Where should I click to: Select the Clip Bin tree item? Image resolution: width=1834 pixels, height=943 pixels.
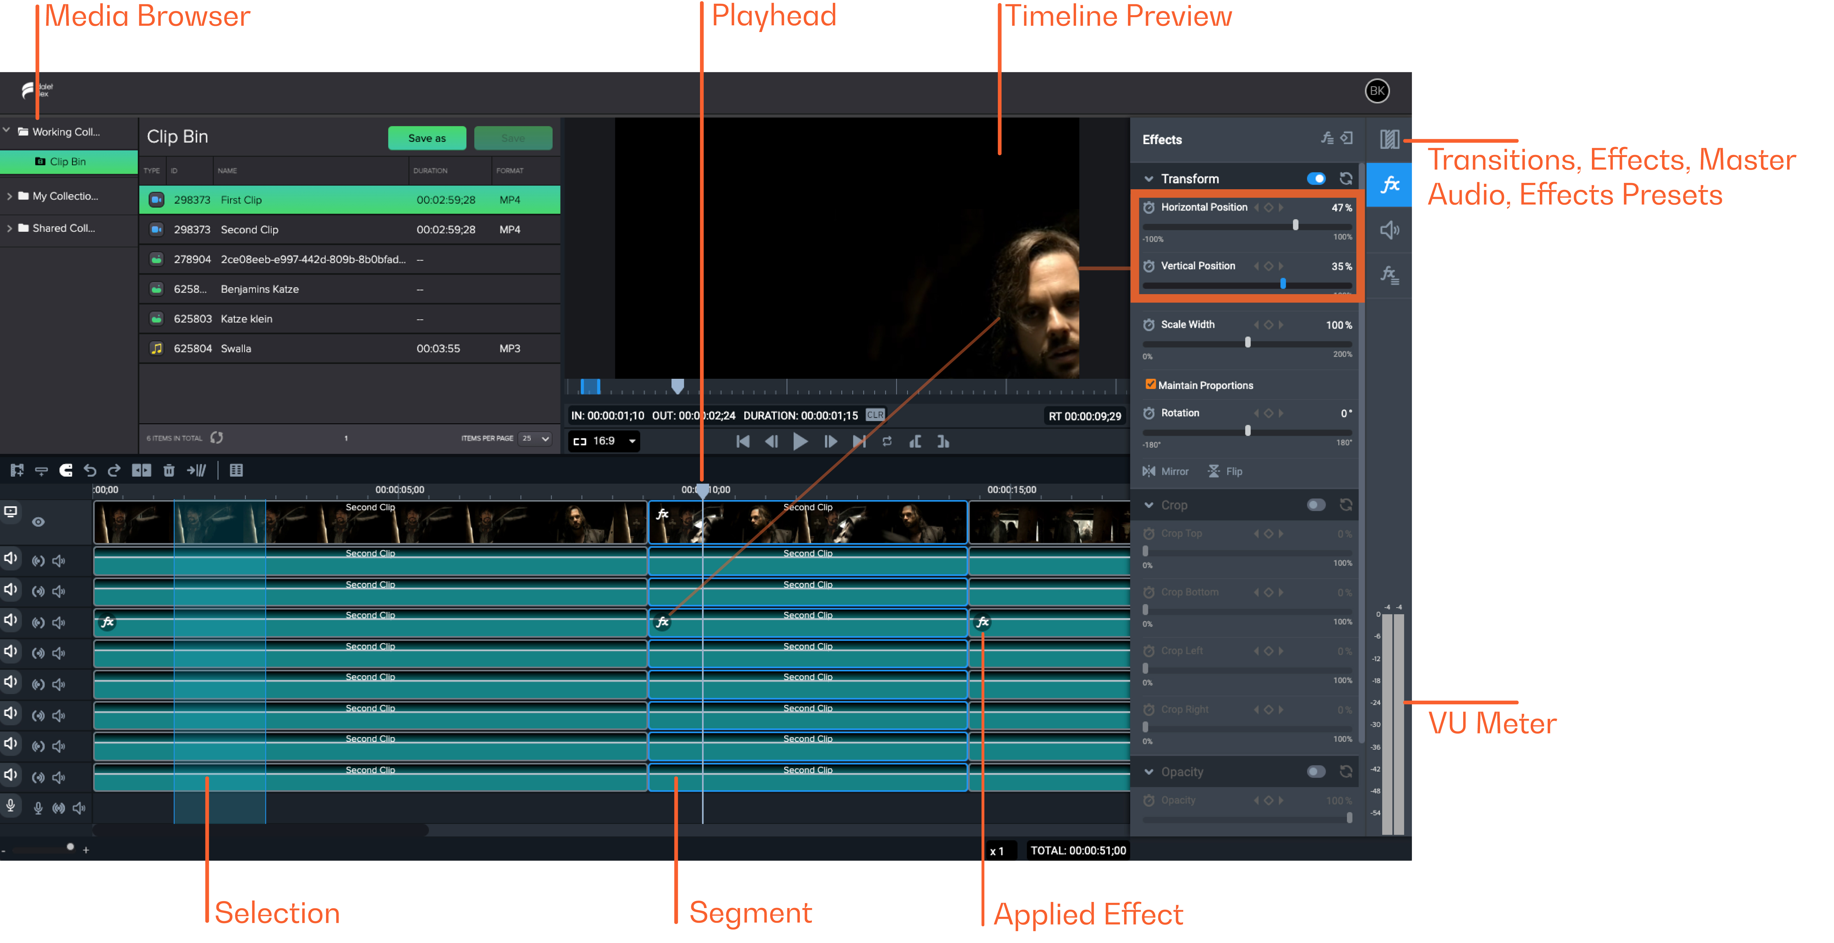pos(68,162)
